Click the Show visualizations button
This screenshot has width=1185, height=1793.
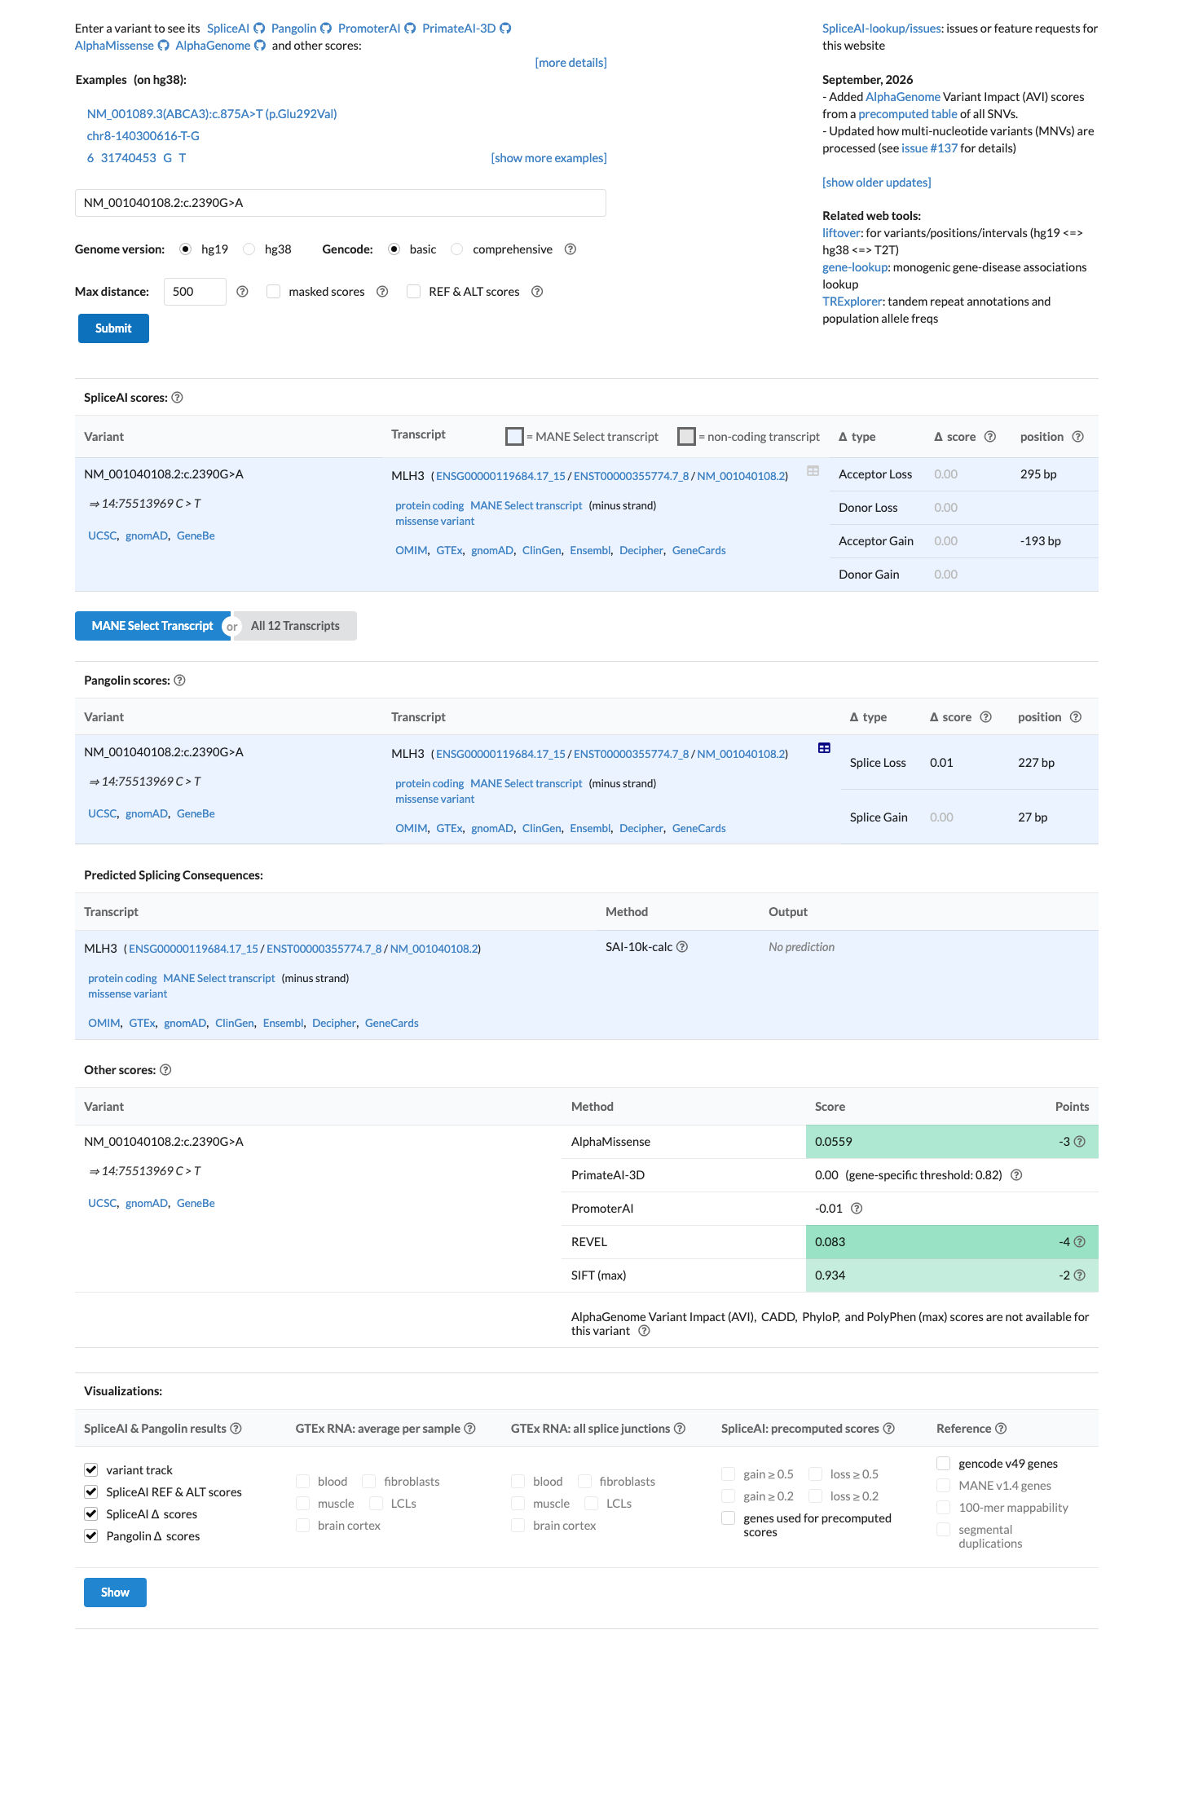pyautogui.click(x=115, y=1593)
